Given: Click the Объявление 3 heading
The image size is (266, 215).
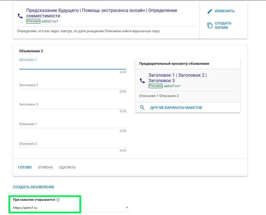Looking at the screenshot, I should (x=31, y=51).
